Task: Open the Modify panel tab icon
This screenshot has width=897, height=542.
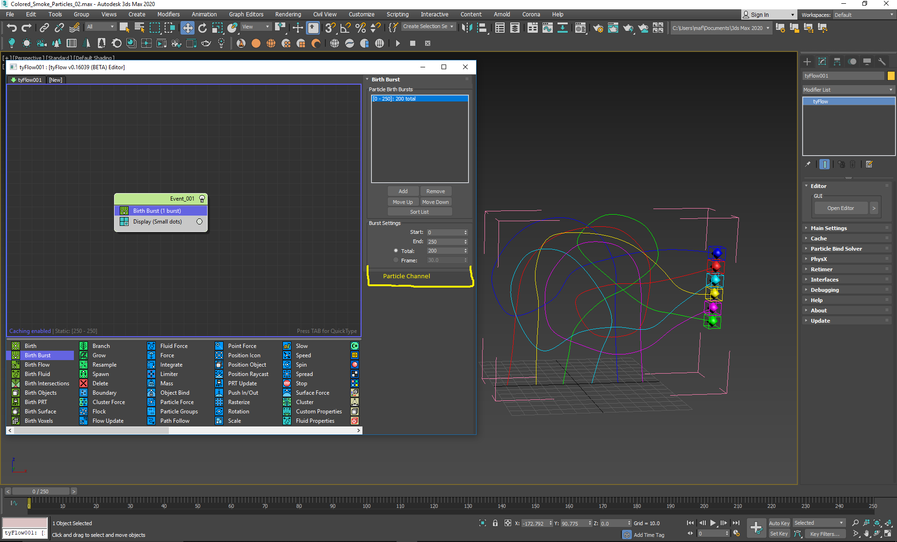Action: click(822, 62)
